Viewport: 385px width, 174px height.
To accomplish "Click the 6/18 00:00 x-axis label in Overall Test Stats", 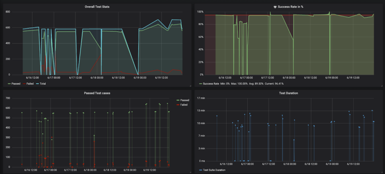I will click(x=97, y=78).
